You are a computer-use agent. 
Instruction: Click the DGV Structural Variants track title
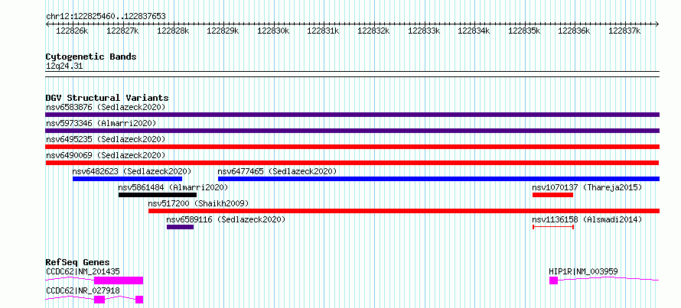tap(107, 98)
